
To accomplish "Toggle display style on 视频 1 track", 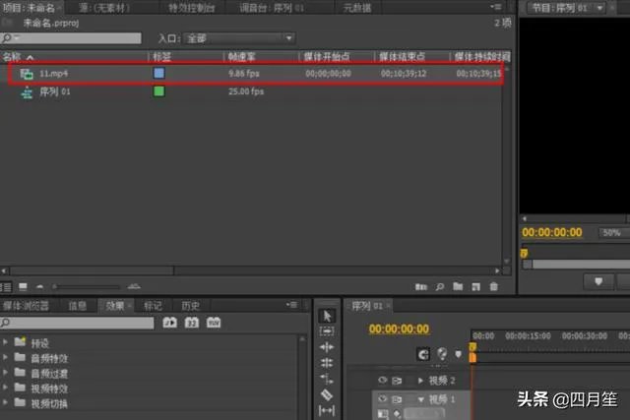I will 383,413.
